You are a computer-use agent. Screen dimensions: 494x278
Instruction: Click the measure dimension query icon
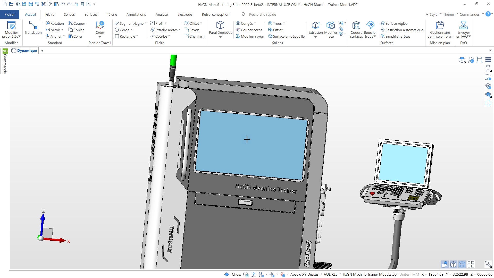88,4
